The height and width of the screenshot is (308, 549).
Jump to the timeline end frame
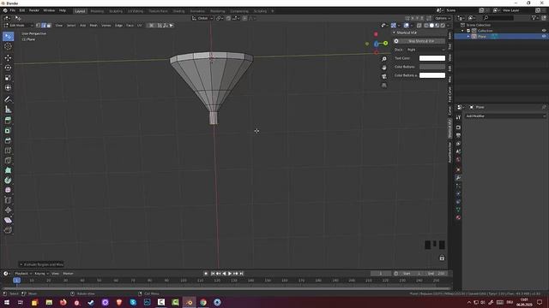pos(241,274)
